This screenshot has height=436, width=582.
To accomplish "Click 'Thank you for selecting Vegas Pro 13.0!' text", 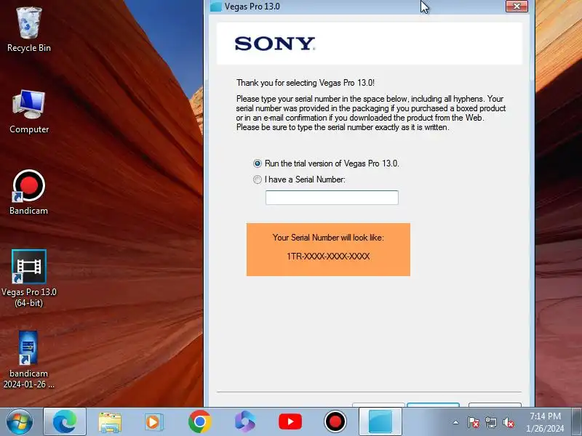I will point(306,83).
